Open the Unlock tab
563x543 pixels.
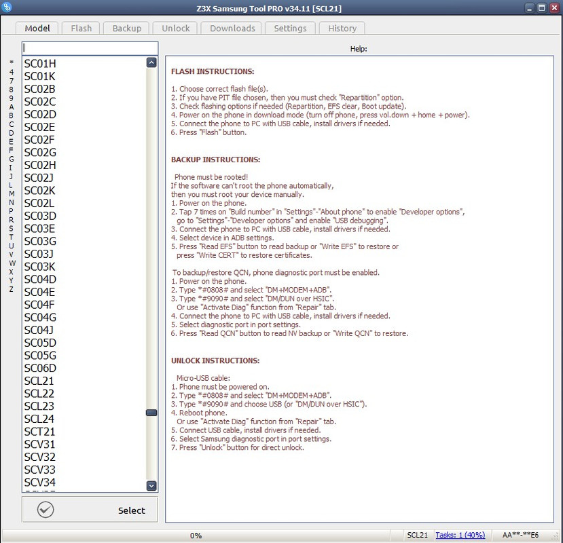tap(175, 29)
